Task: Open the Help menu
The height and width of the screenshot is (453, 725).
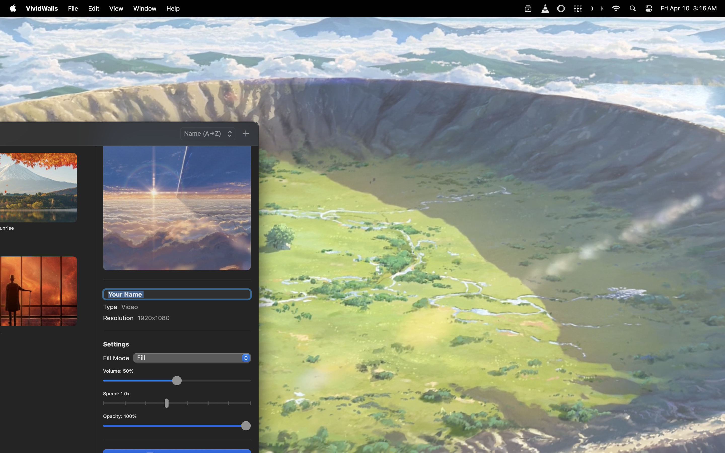Action: click(x=173, y=8)
